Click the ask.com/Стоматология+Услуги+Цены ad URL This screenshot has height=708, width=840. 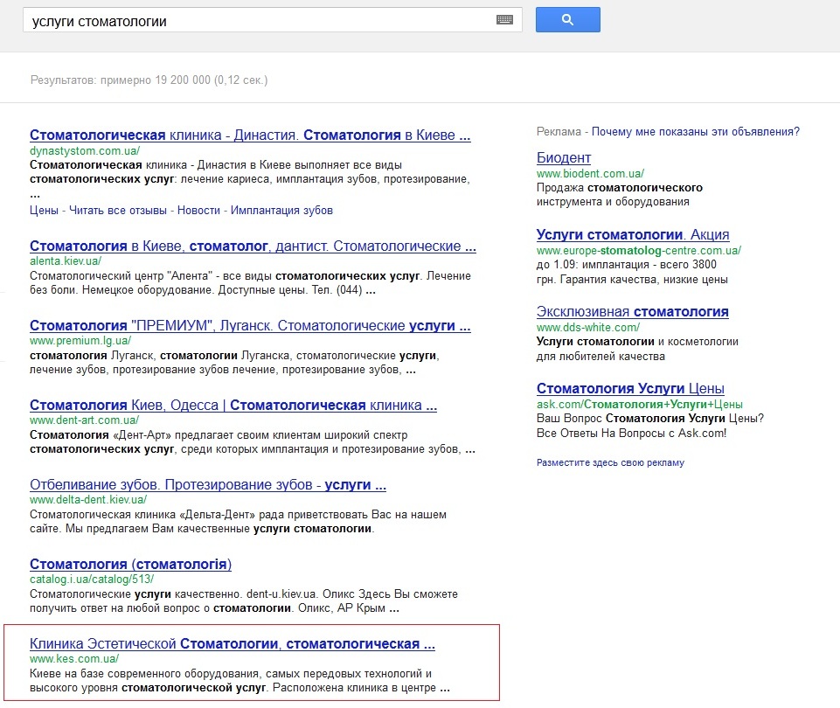640,405
